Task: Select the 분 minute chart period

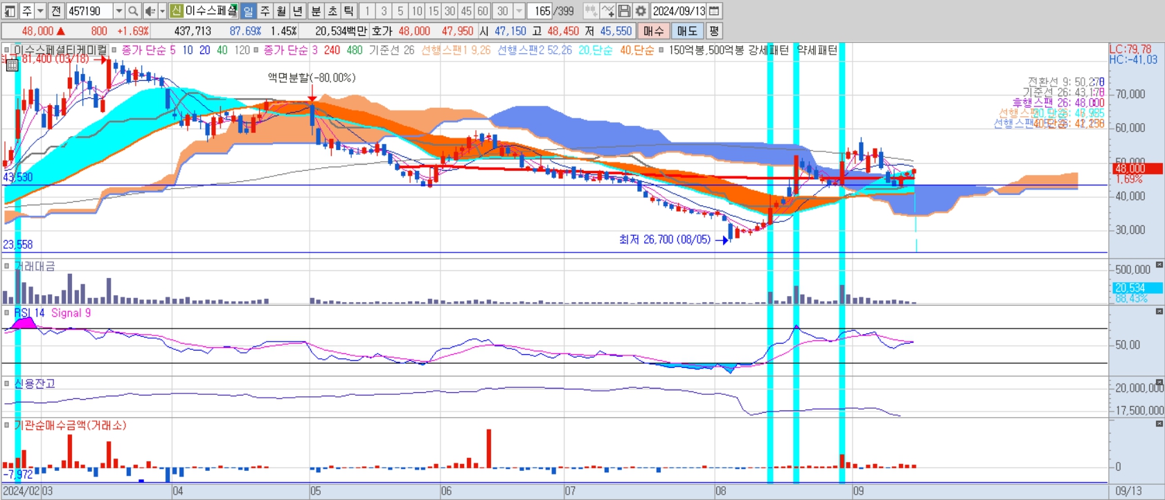Action: [x=315, y=11]
